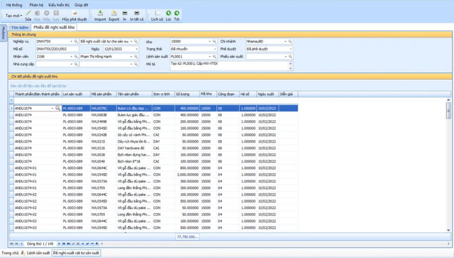Image resolution: width=454 pixels, height=258 pixels.
Task: Click the magnifier beside the Kho 15000 field
Action: pos(214,41)
